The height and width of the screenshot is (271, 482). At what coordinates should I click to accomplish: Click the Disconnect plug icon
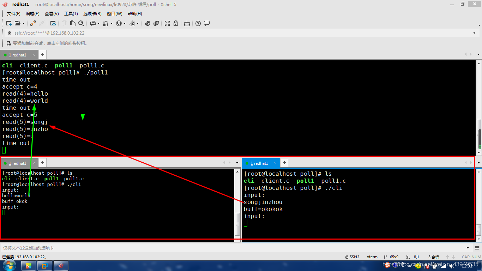tap(33, 23)
